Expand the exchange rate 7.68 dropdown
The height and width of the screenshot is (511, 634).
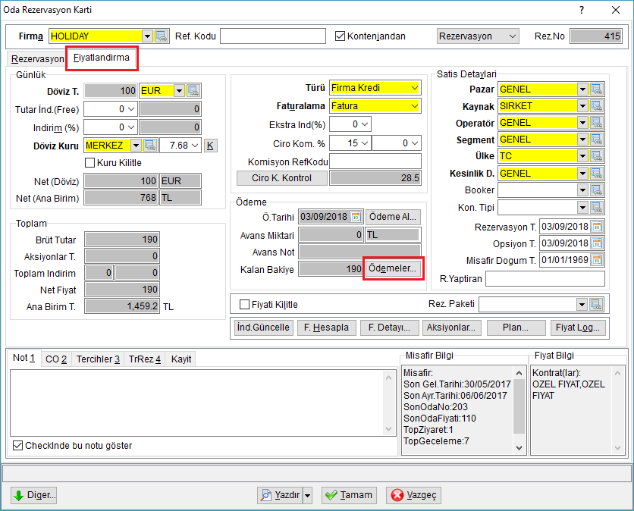[196, 145]
